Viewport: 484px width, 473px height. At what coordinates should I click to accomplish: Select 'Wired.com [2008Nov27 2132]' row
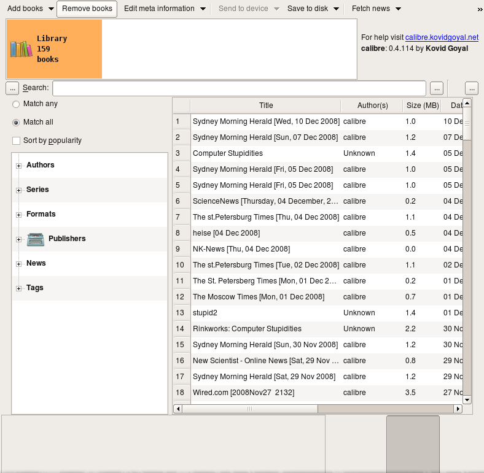click(266, 393)
